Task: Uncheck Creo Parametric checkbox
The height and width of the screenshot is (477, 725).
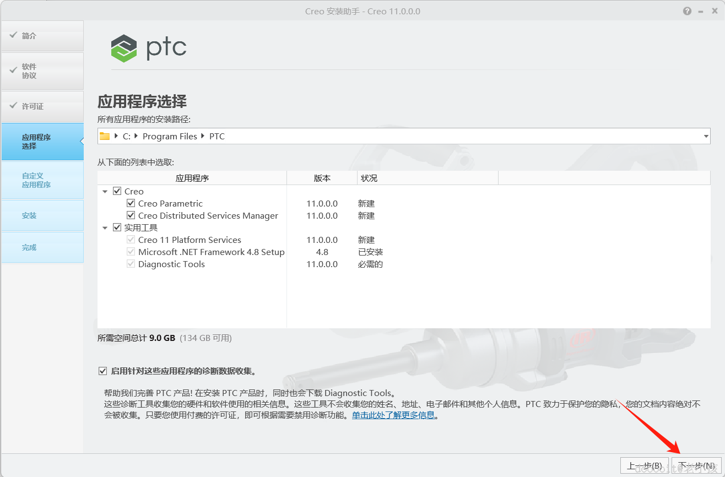Action: click(131, 203)
